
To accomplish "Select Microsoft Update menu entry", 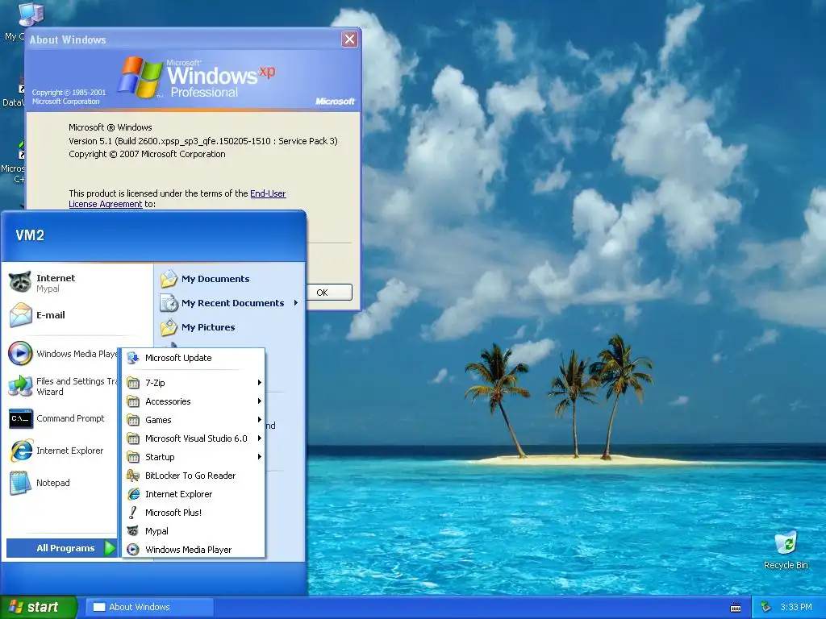I will click(x=194, y=358).
